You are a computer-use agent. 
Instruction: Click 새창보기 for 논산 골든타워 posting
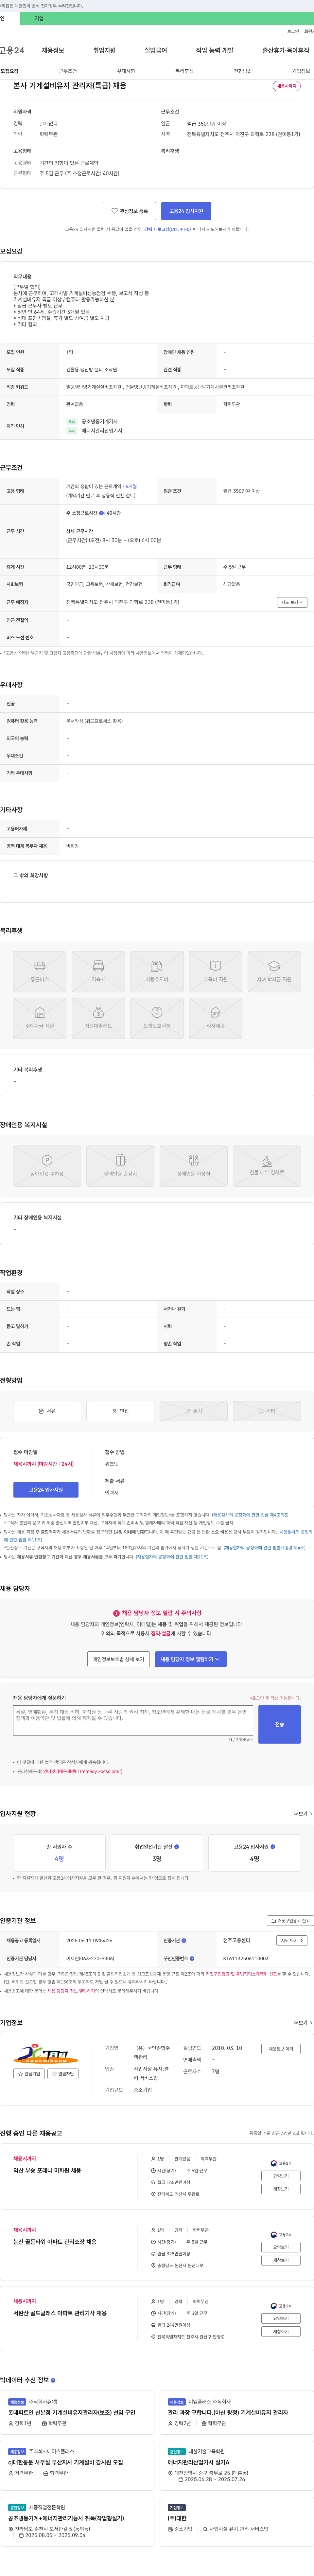click(281, 2260)
